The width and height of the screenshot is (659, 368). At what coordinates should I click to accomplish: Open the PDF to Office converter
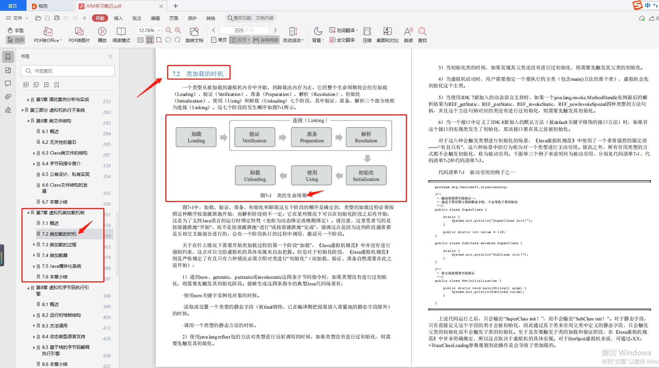(48, 35)
